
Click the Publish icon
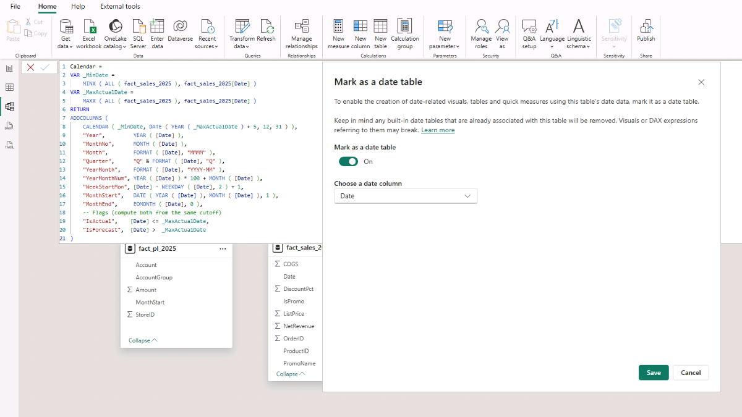click(646, 27)
